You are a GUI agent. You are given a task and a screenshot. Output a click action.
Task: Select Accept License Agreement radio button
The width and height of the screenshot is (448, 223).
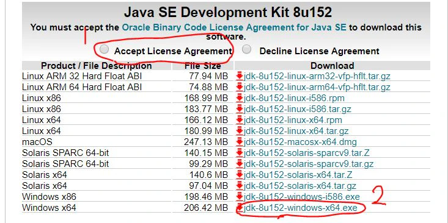pos(105,49)
